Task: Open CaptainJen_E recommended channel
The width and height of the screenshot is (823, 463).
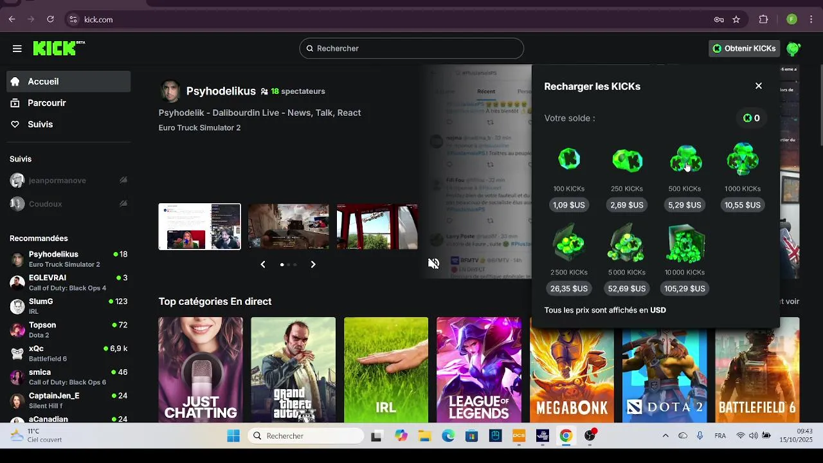Action: coord(69,401)
